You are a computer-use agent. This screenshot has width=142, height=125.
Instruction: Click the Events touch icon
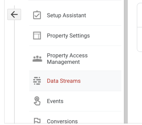(x=37, y=101)
